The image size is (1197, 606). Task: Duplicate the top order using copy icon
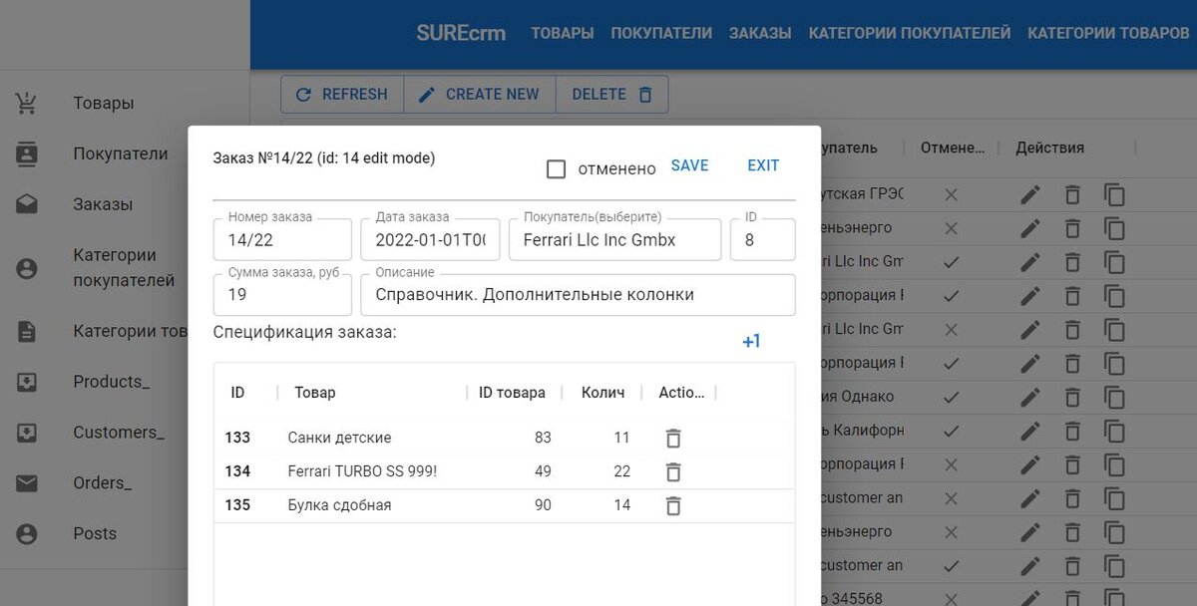coord(1115,194)
